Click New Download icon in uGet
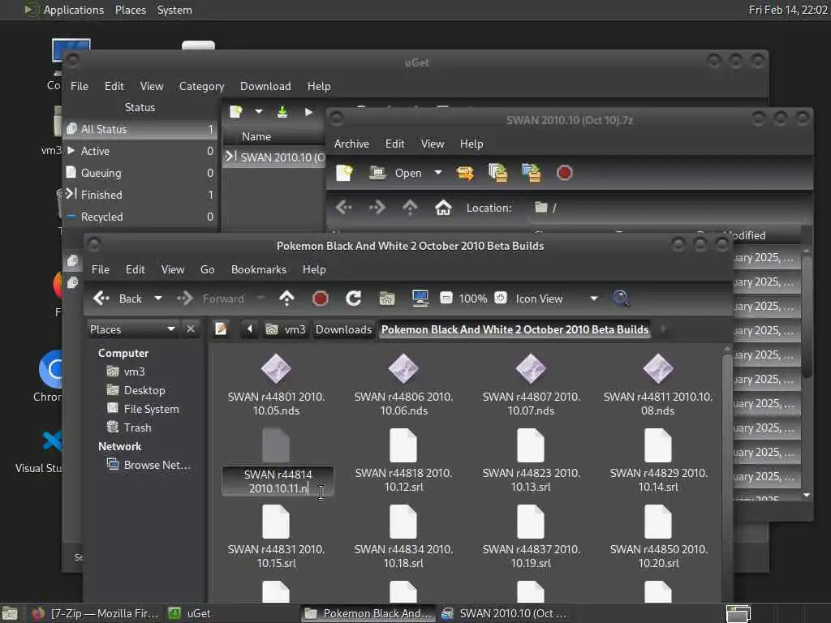The height and width of the screenshot is (623, 831). [x=236, y=112]
